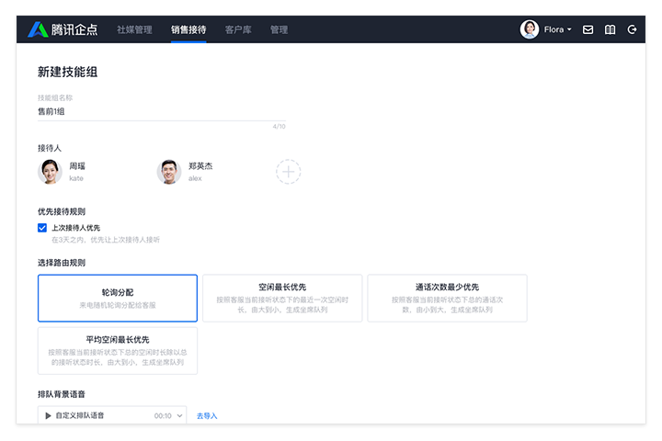Uncheck 上次接待人优先 checkbox
Screen dimensions: 662x441
(42, 228)
